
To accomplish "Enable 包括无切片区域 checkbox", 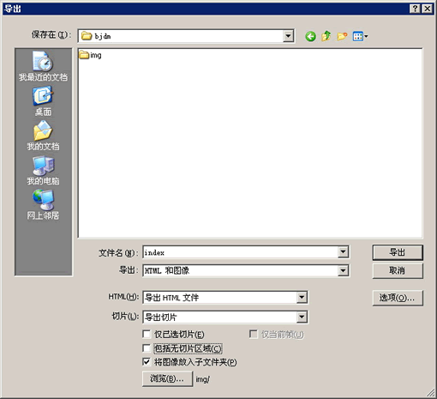I will click(x=147, y=348).
